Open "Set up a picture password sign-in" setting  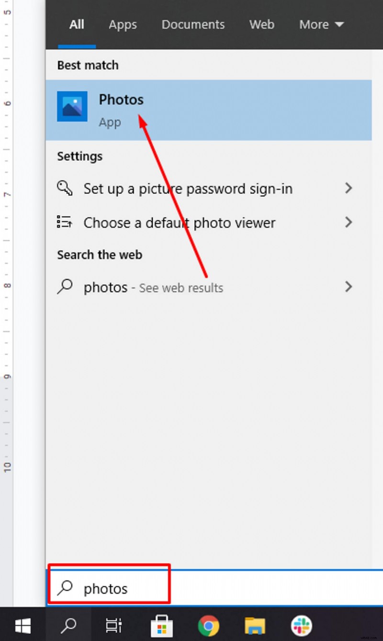(188, 188)
